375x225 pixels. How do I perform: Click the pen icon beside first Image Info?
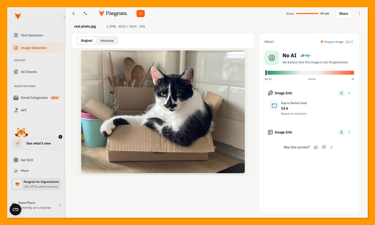point(271,93)
